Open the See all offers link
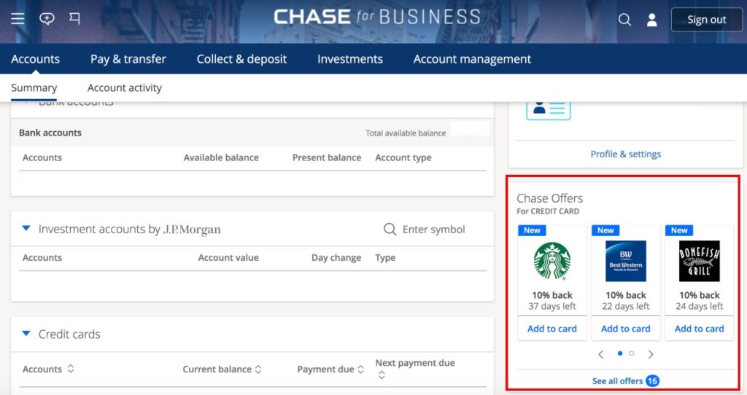 point(617,380)
